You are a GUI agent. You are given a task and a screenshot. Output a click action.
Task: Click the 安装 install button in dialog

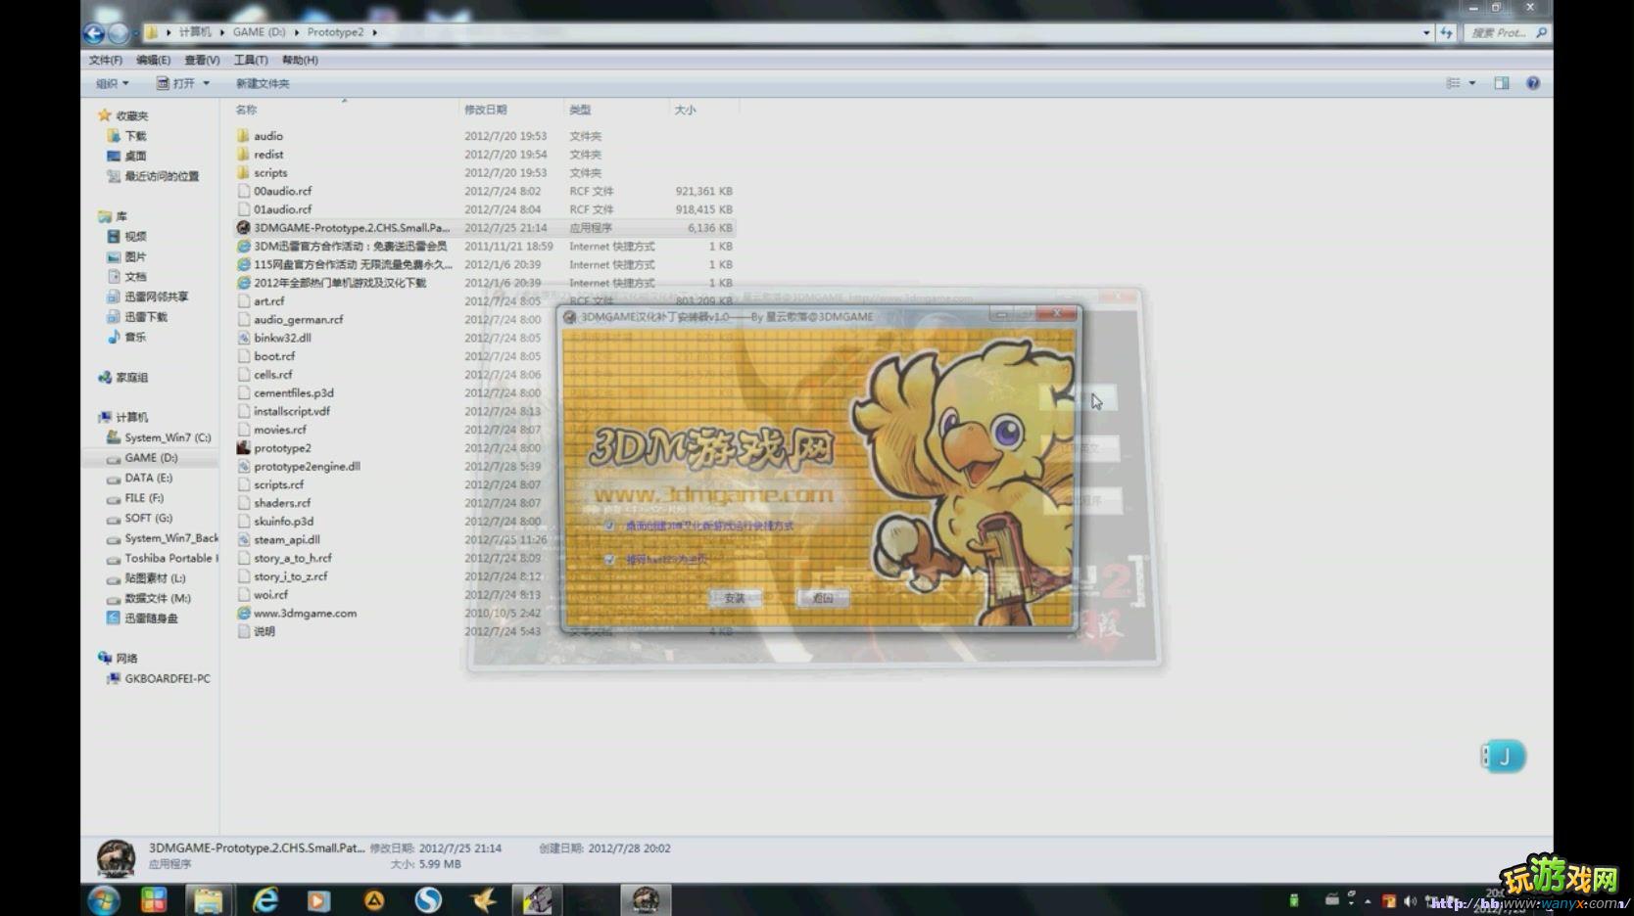click(x=735, y=598)
